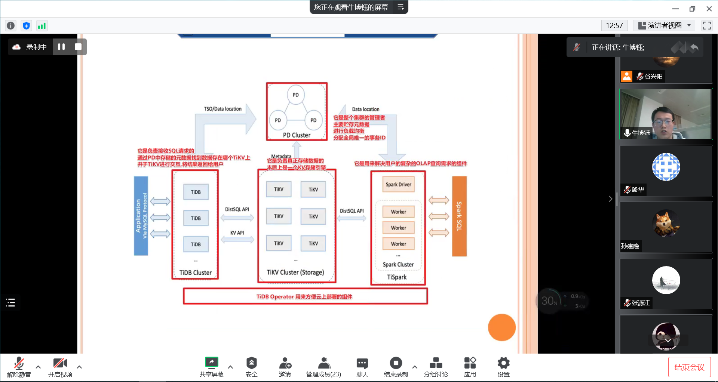The height and width of the screenshot is (382, 718).
Task: Click the blue encryption shield icon
Action: coord(26,25)
